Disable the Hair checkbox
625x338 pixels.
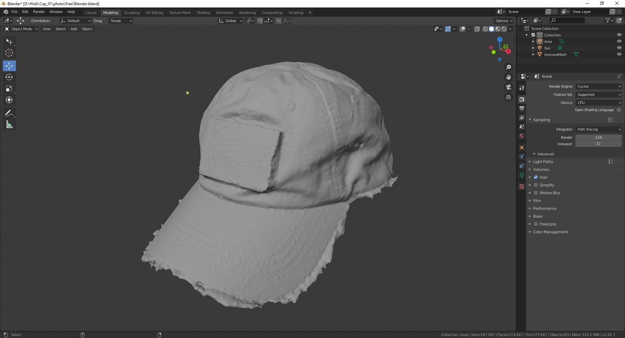536,177
